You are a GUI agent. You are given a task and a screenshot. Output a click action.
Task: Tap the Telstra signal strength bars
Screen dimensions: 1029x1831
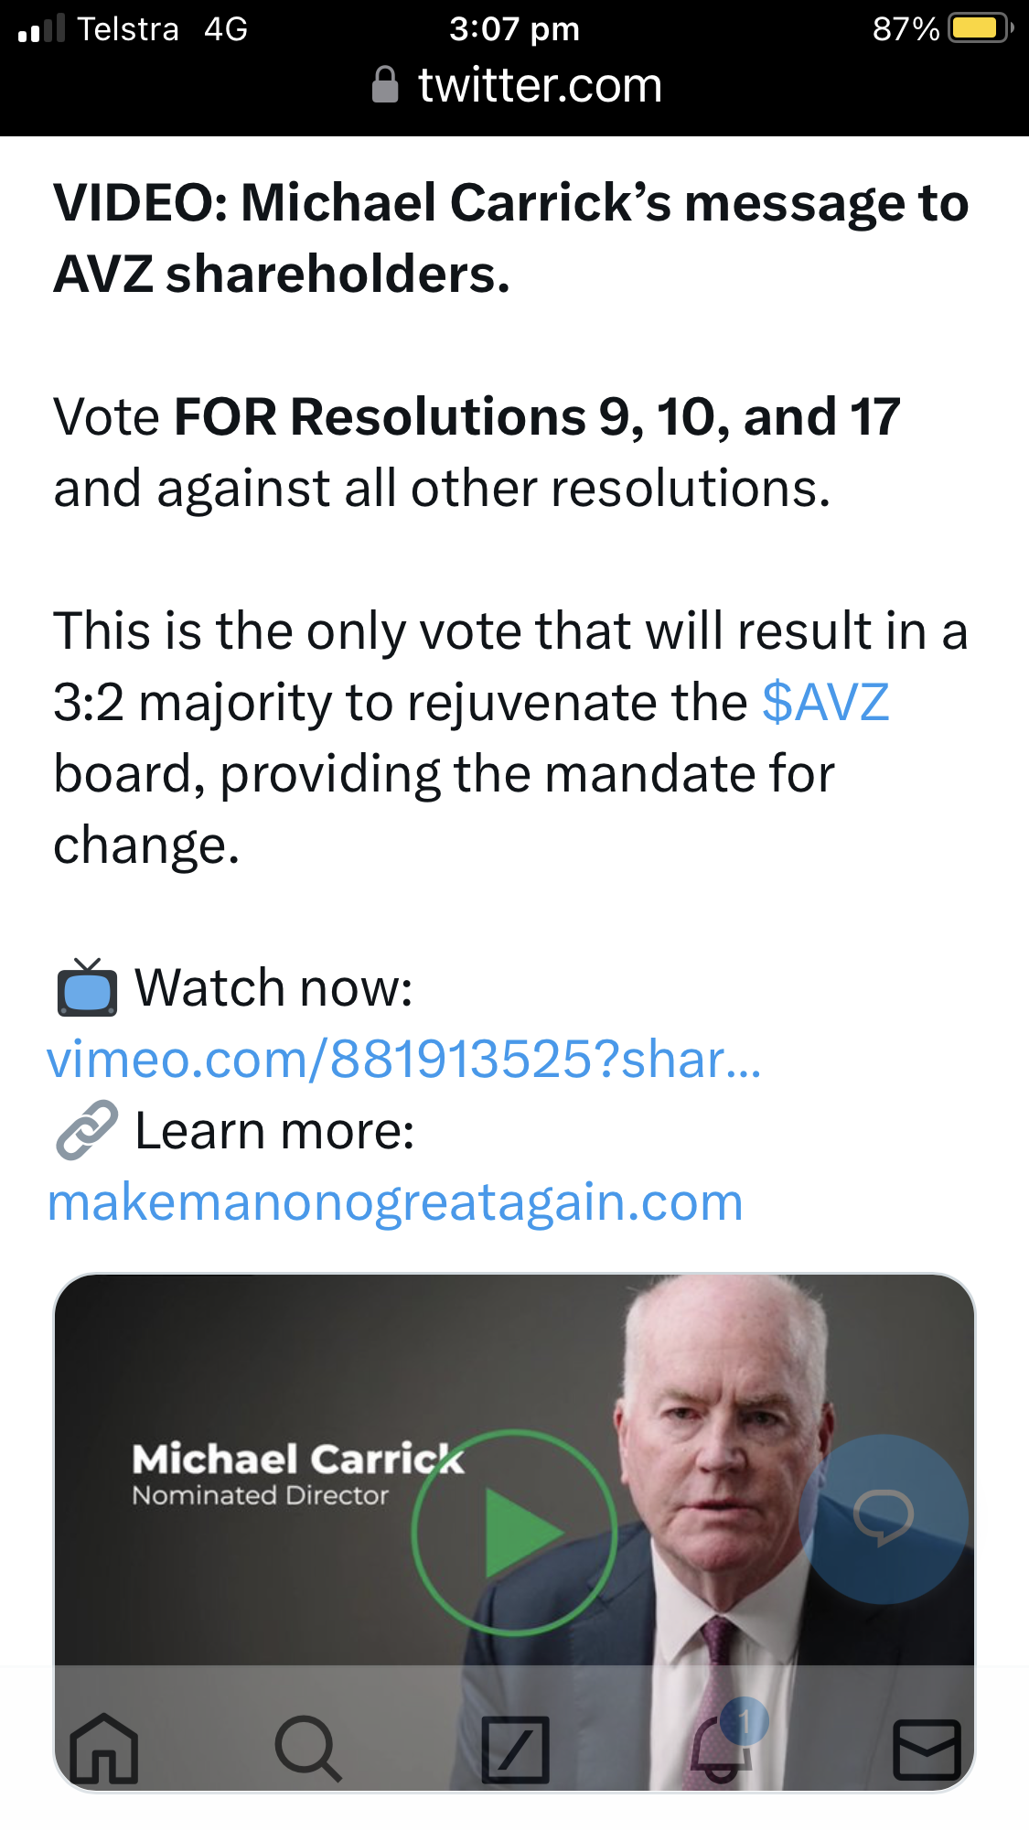pos(41,28)
